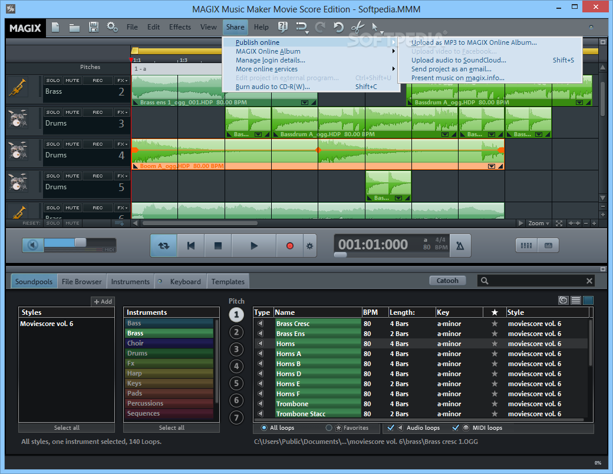This screenshot has height=474, width=613.
Task: Click the Brass track trumpet icon
Action: 18,88
